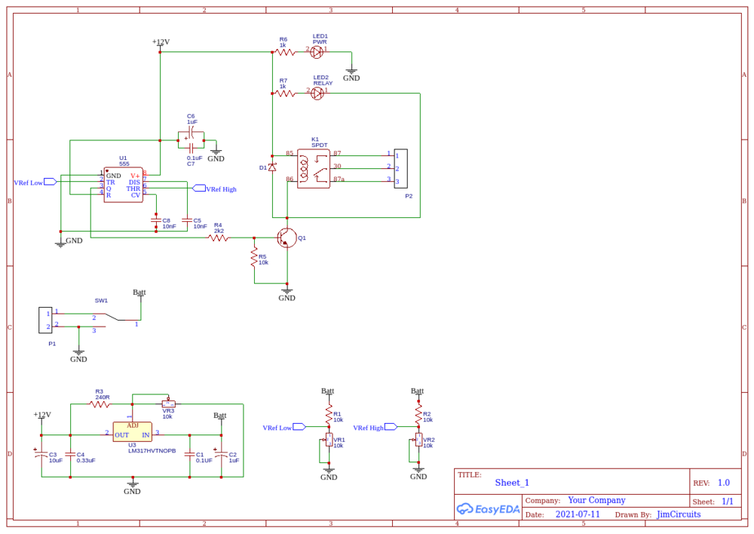
Task: Click the EasyEDA logo in the title block
Action: pos(488,508)
